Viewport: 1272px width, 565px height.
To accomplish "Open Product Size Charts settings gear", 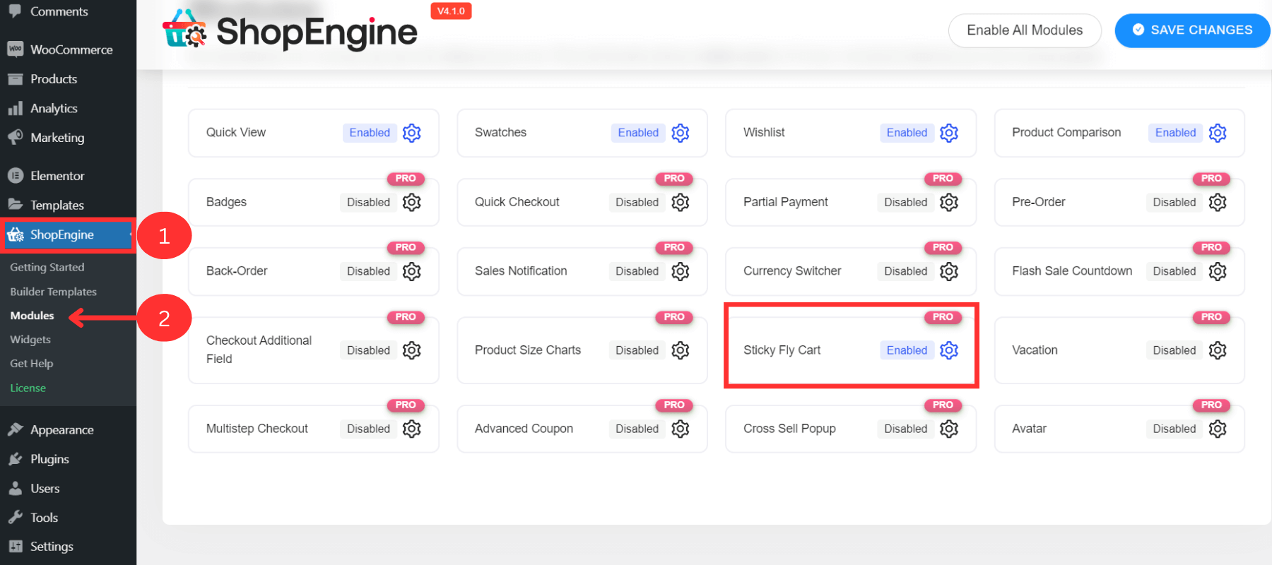I will click(680, 350).
